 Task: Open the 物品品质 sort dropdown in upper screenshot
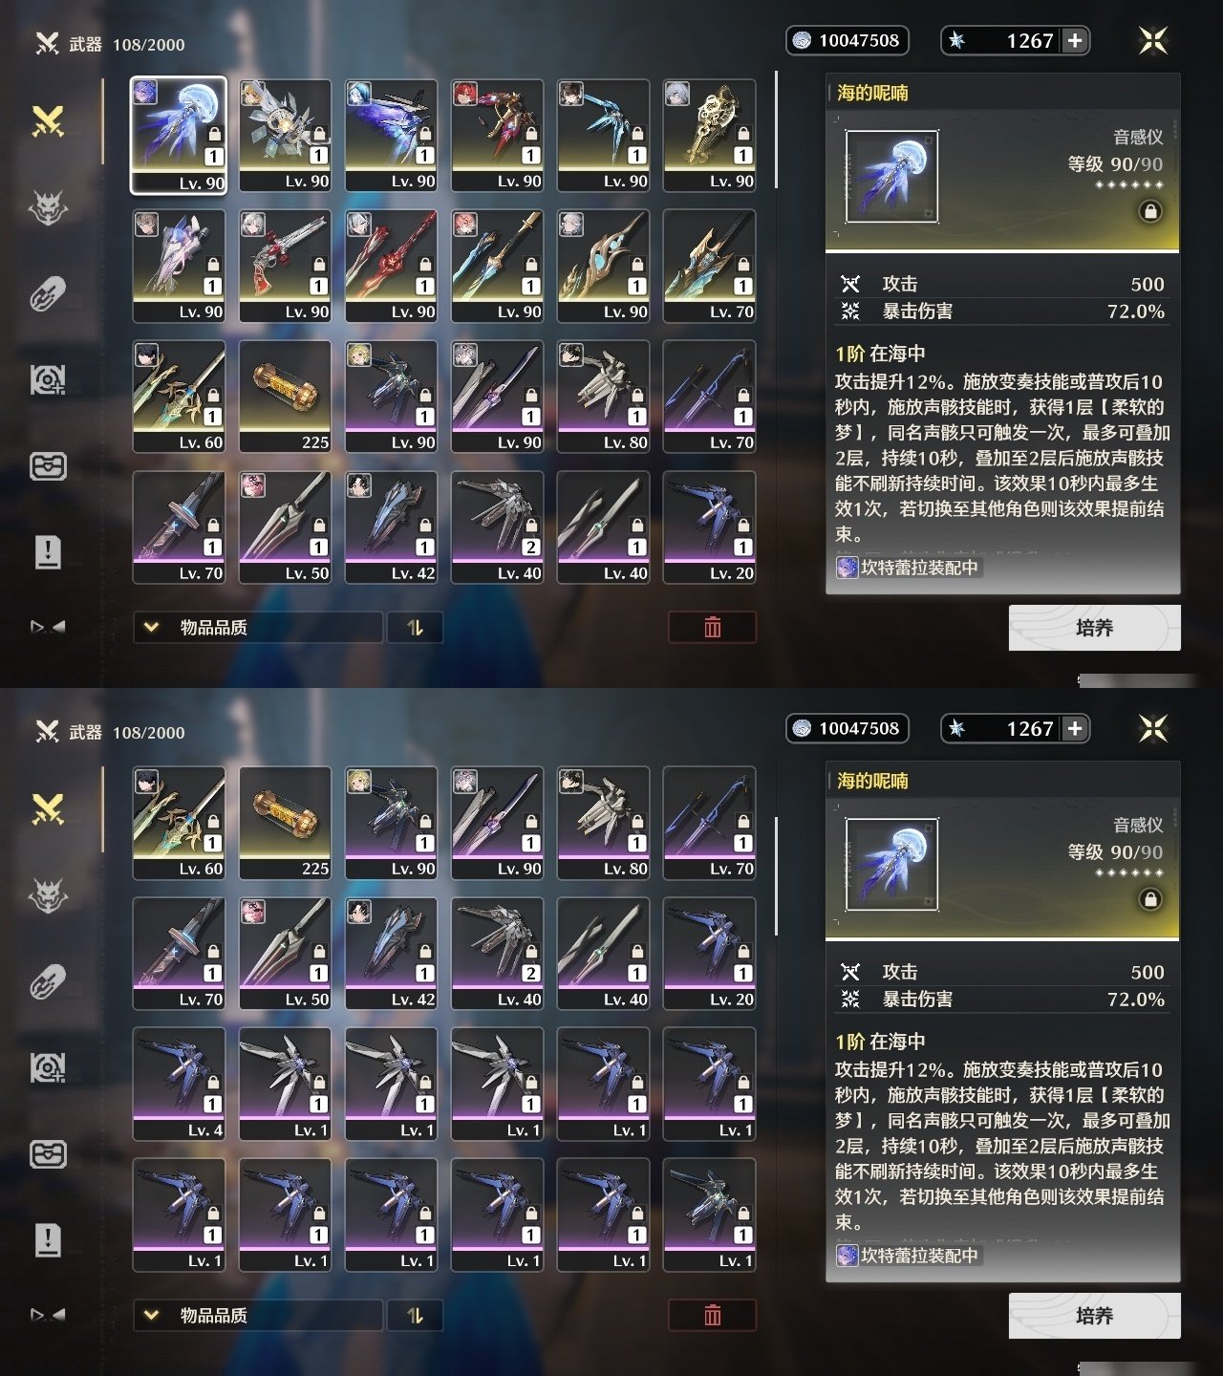[258, 628]
